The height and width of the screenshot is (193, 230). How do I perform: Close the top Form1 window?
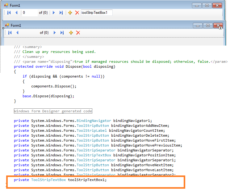(x=217, y=6)
